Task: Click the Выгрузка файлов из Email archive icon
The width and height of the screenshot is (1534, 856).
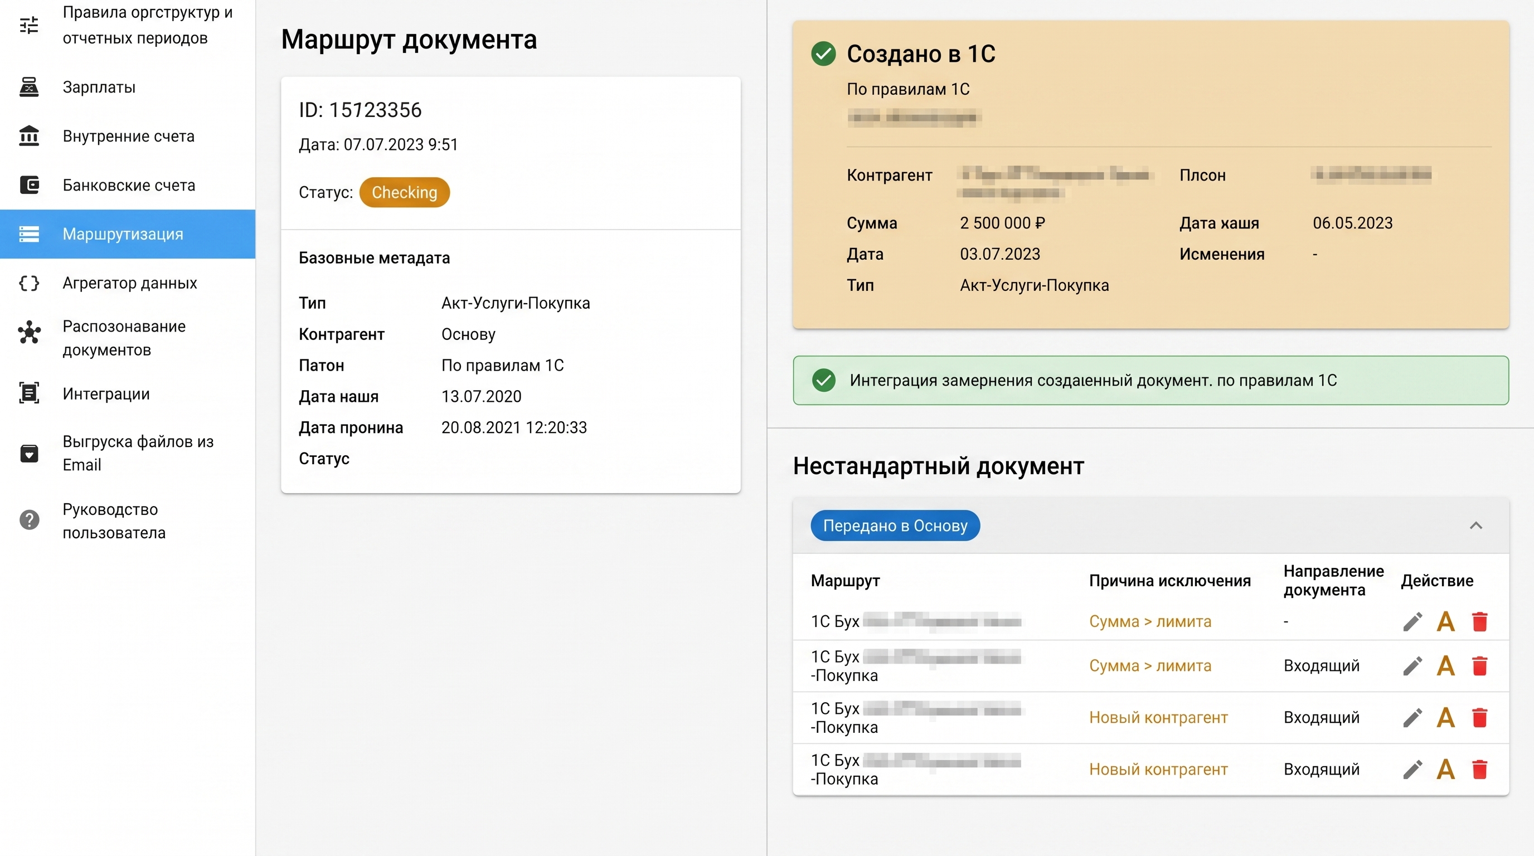Action: [28, 453]
